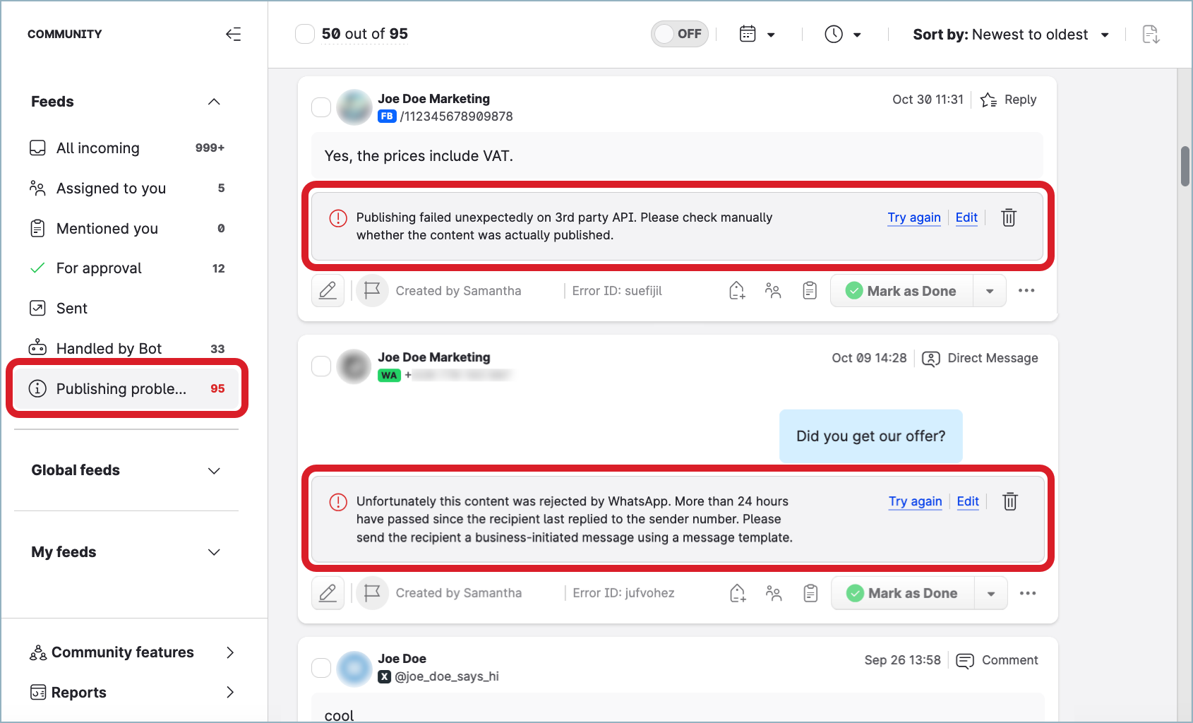Click the pencil edit icon on the Facebook post

[x=328, y=291]
